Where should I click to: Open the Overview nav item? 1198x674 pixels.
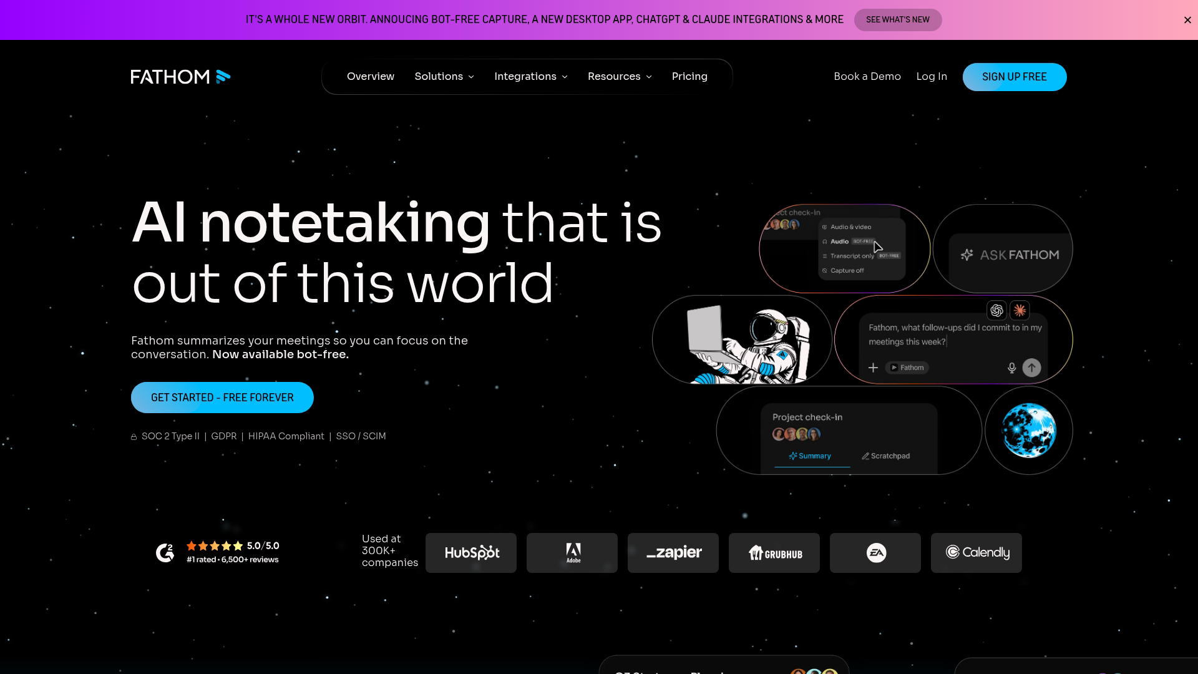[x=371, y=77]
